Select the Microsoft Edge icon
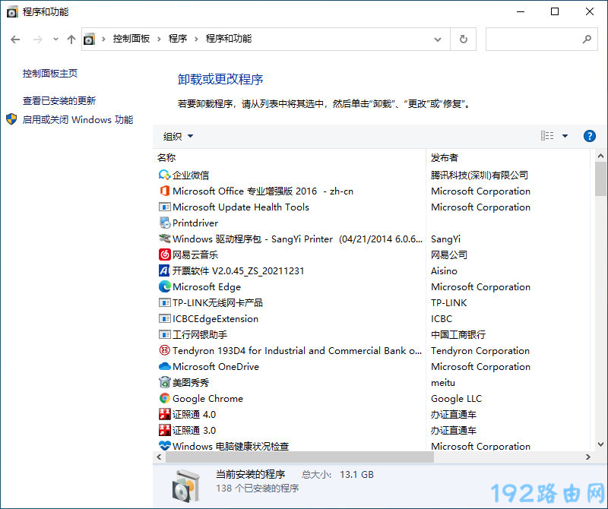The height and width of the screenshot is (509, 608). click(x=164, y=287)
